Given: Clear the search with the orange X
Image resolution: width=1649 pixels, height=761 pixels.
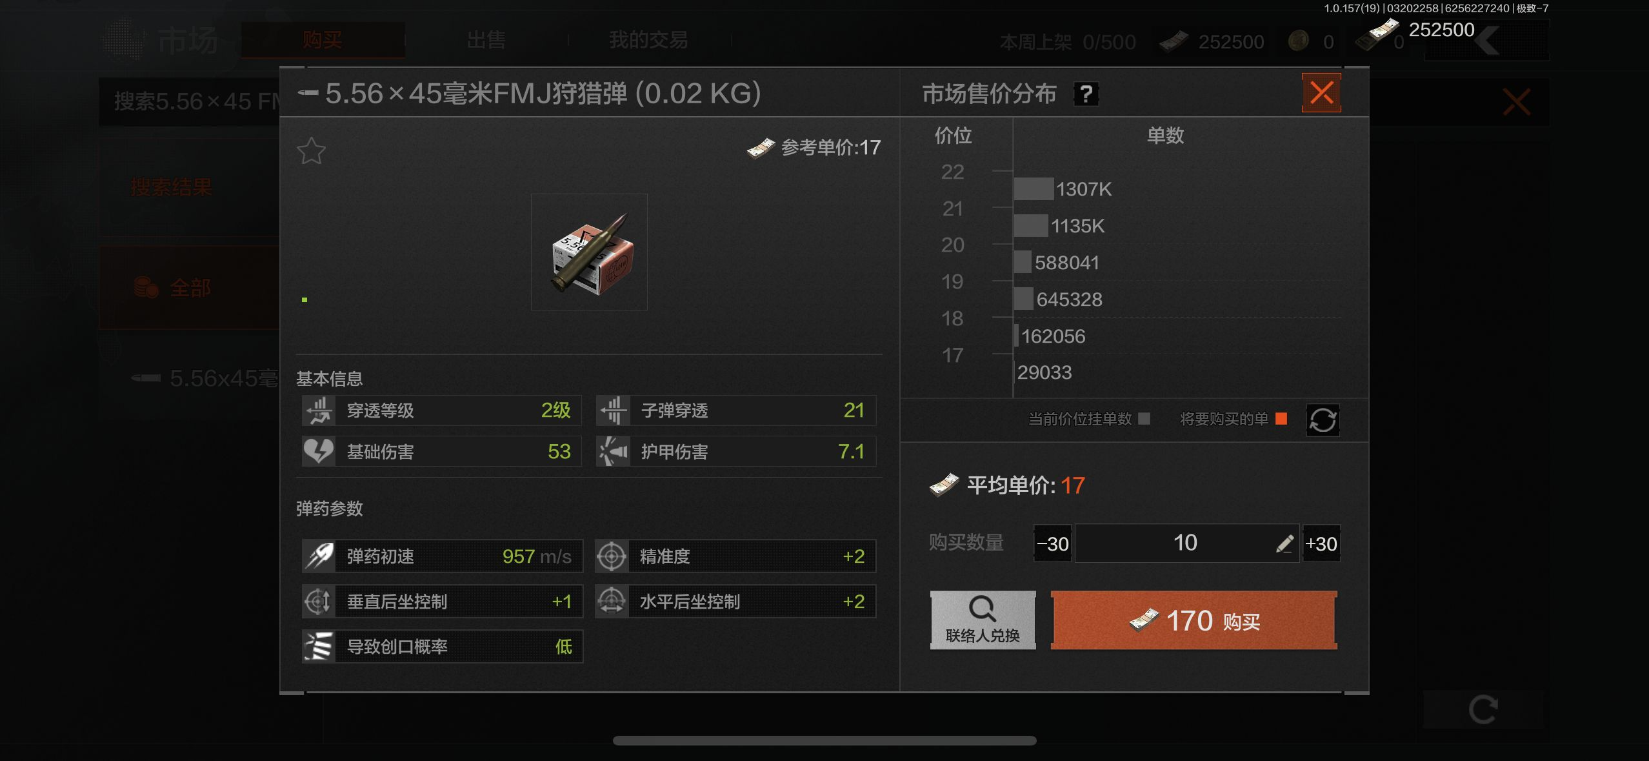Looking at the screenshot, I should (1516, 102).
